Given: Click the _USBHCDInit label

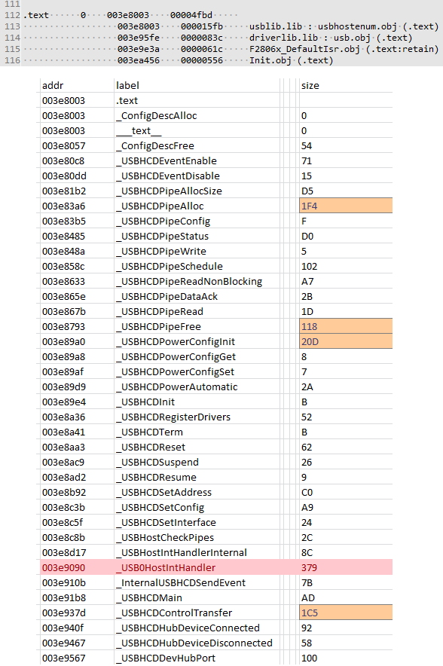Looking at the screenshot, I should click(145, 402).
